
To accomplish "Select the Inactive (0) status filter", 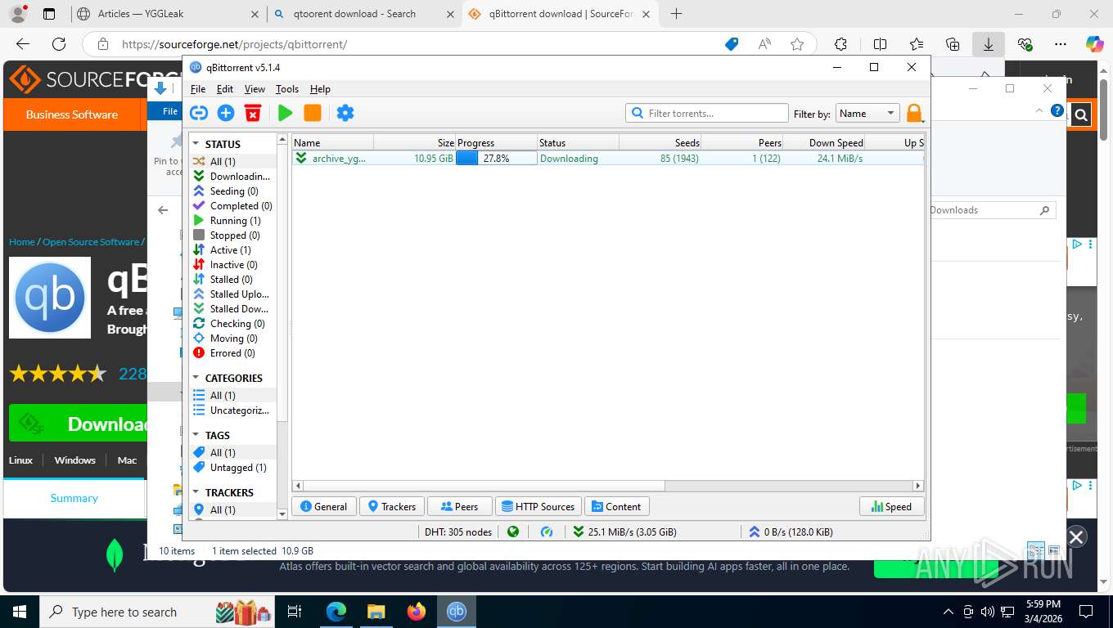I will [x=232, y=265].
